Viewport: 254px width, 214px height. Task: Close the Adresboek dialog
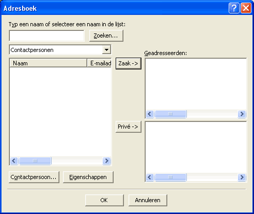pyautogui.click(x=246, y=8)
